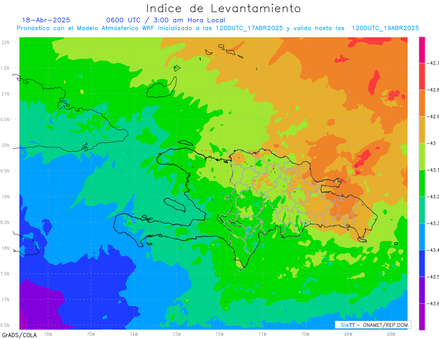Select the royal blue legend swatch below -43.4
The width and height of the screenshot is (439, 339).
point(422,263)
